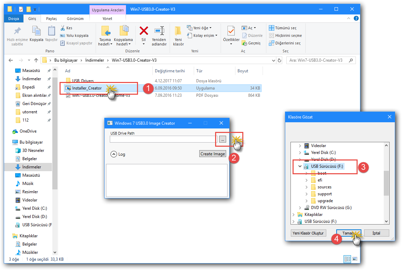Sort files by the Ad column header
Viewport: 402px width, 270px height.
67,71
